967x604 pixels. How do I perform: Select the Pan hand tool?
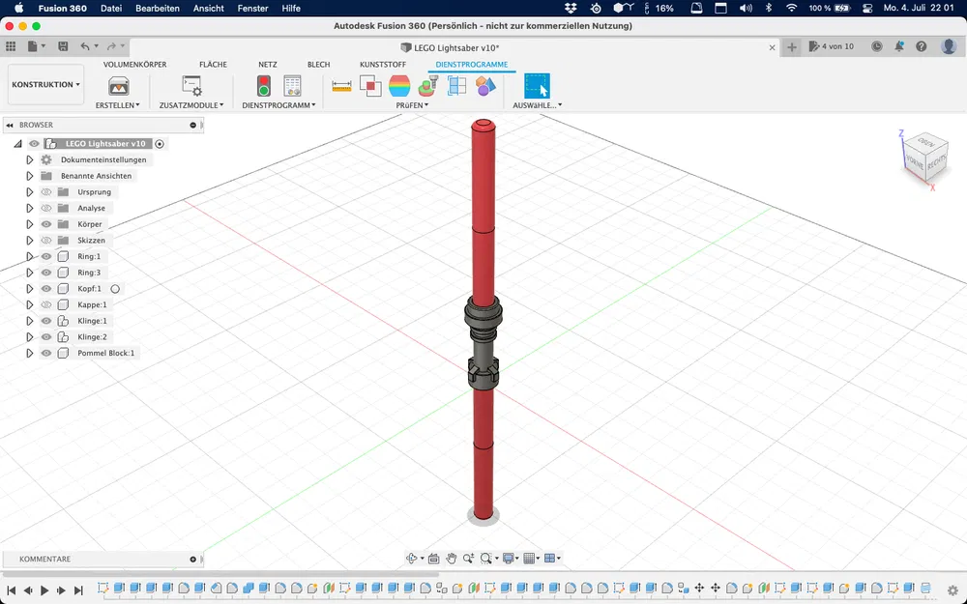(x=452, y=559)
